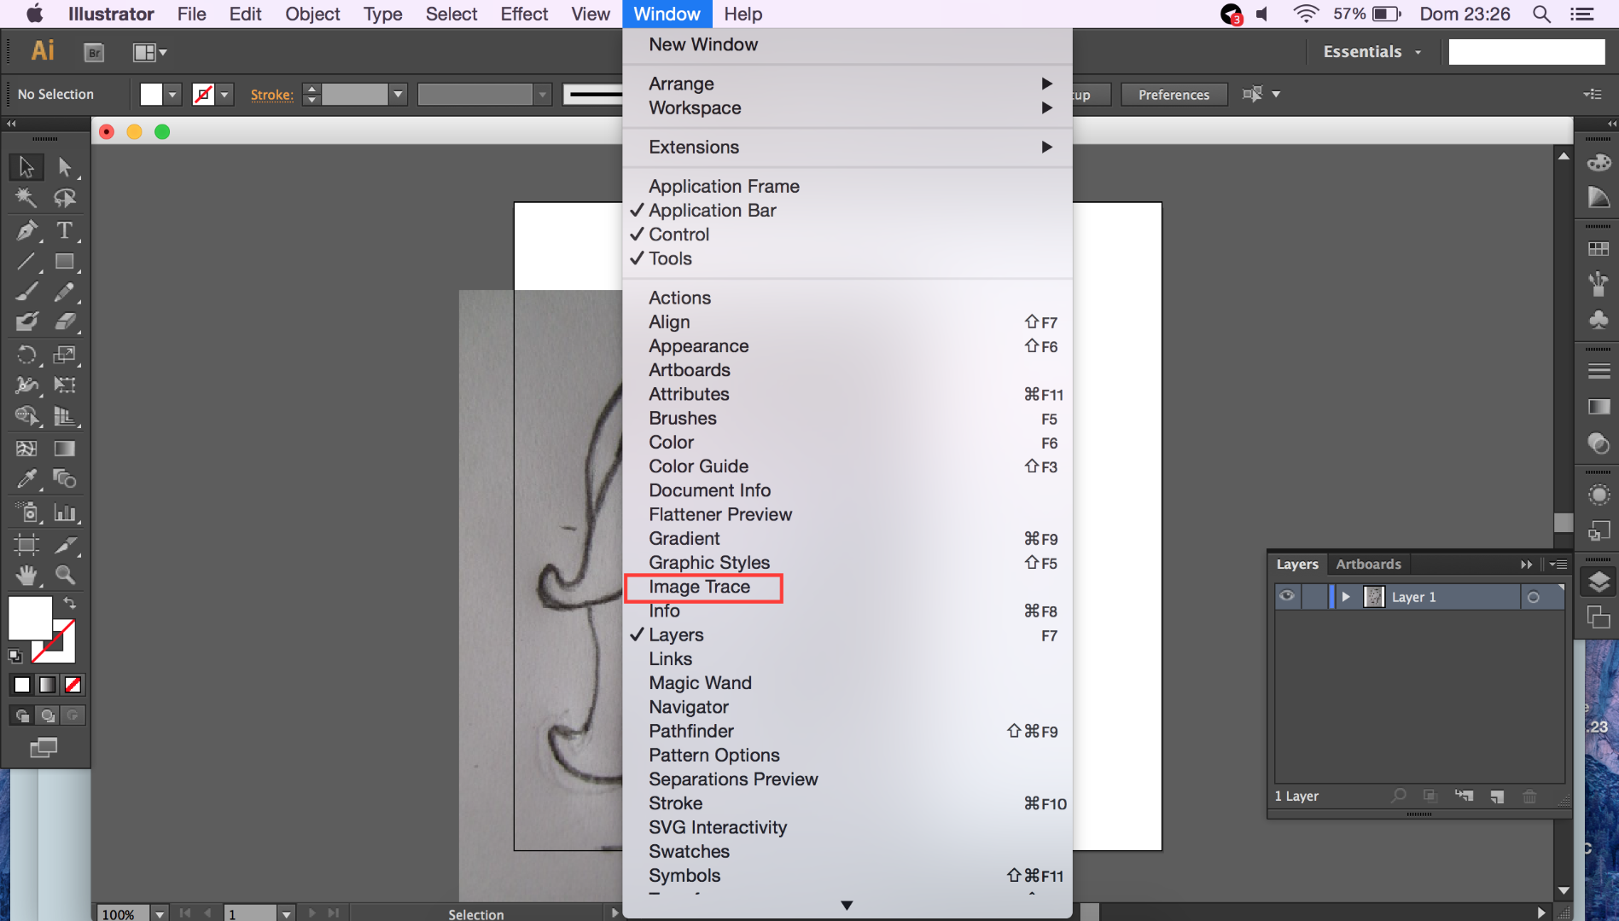Open the Effect menu

(x=524, y=14)
